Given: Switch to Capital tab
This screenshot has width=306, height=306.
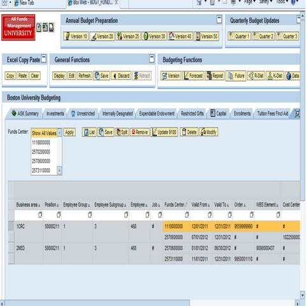Looking at the screenshot, I should pyautogui.click(x=218, y=113).
